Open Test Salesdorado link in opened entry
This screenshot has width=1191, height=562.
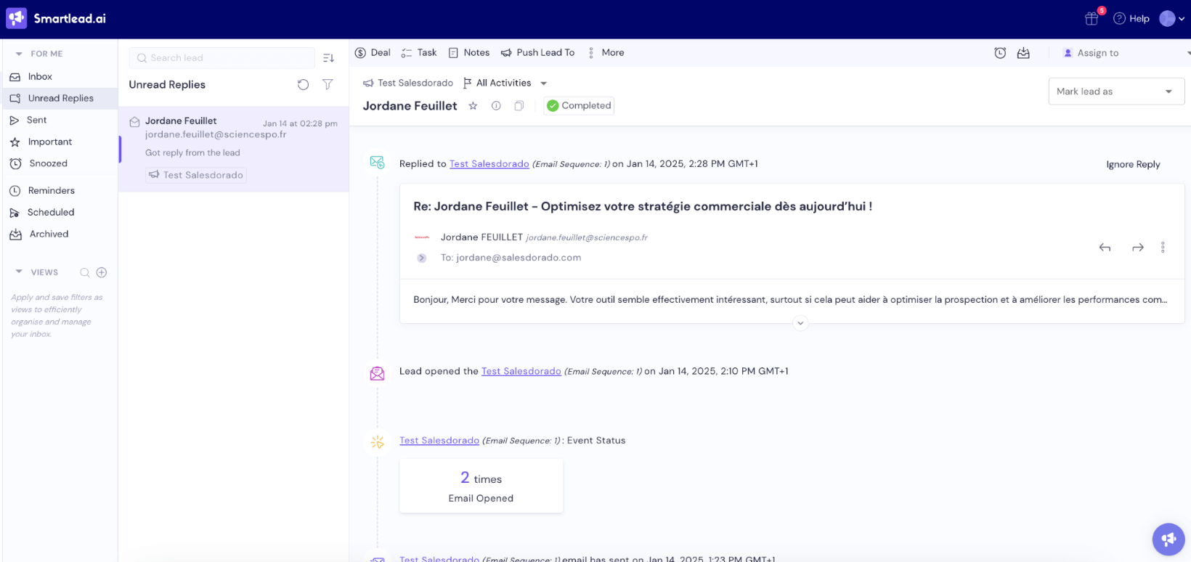[521, 371]
